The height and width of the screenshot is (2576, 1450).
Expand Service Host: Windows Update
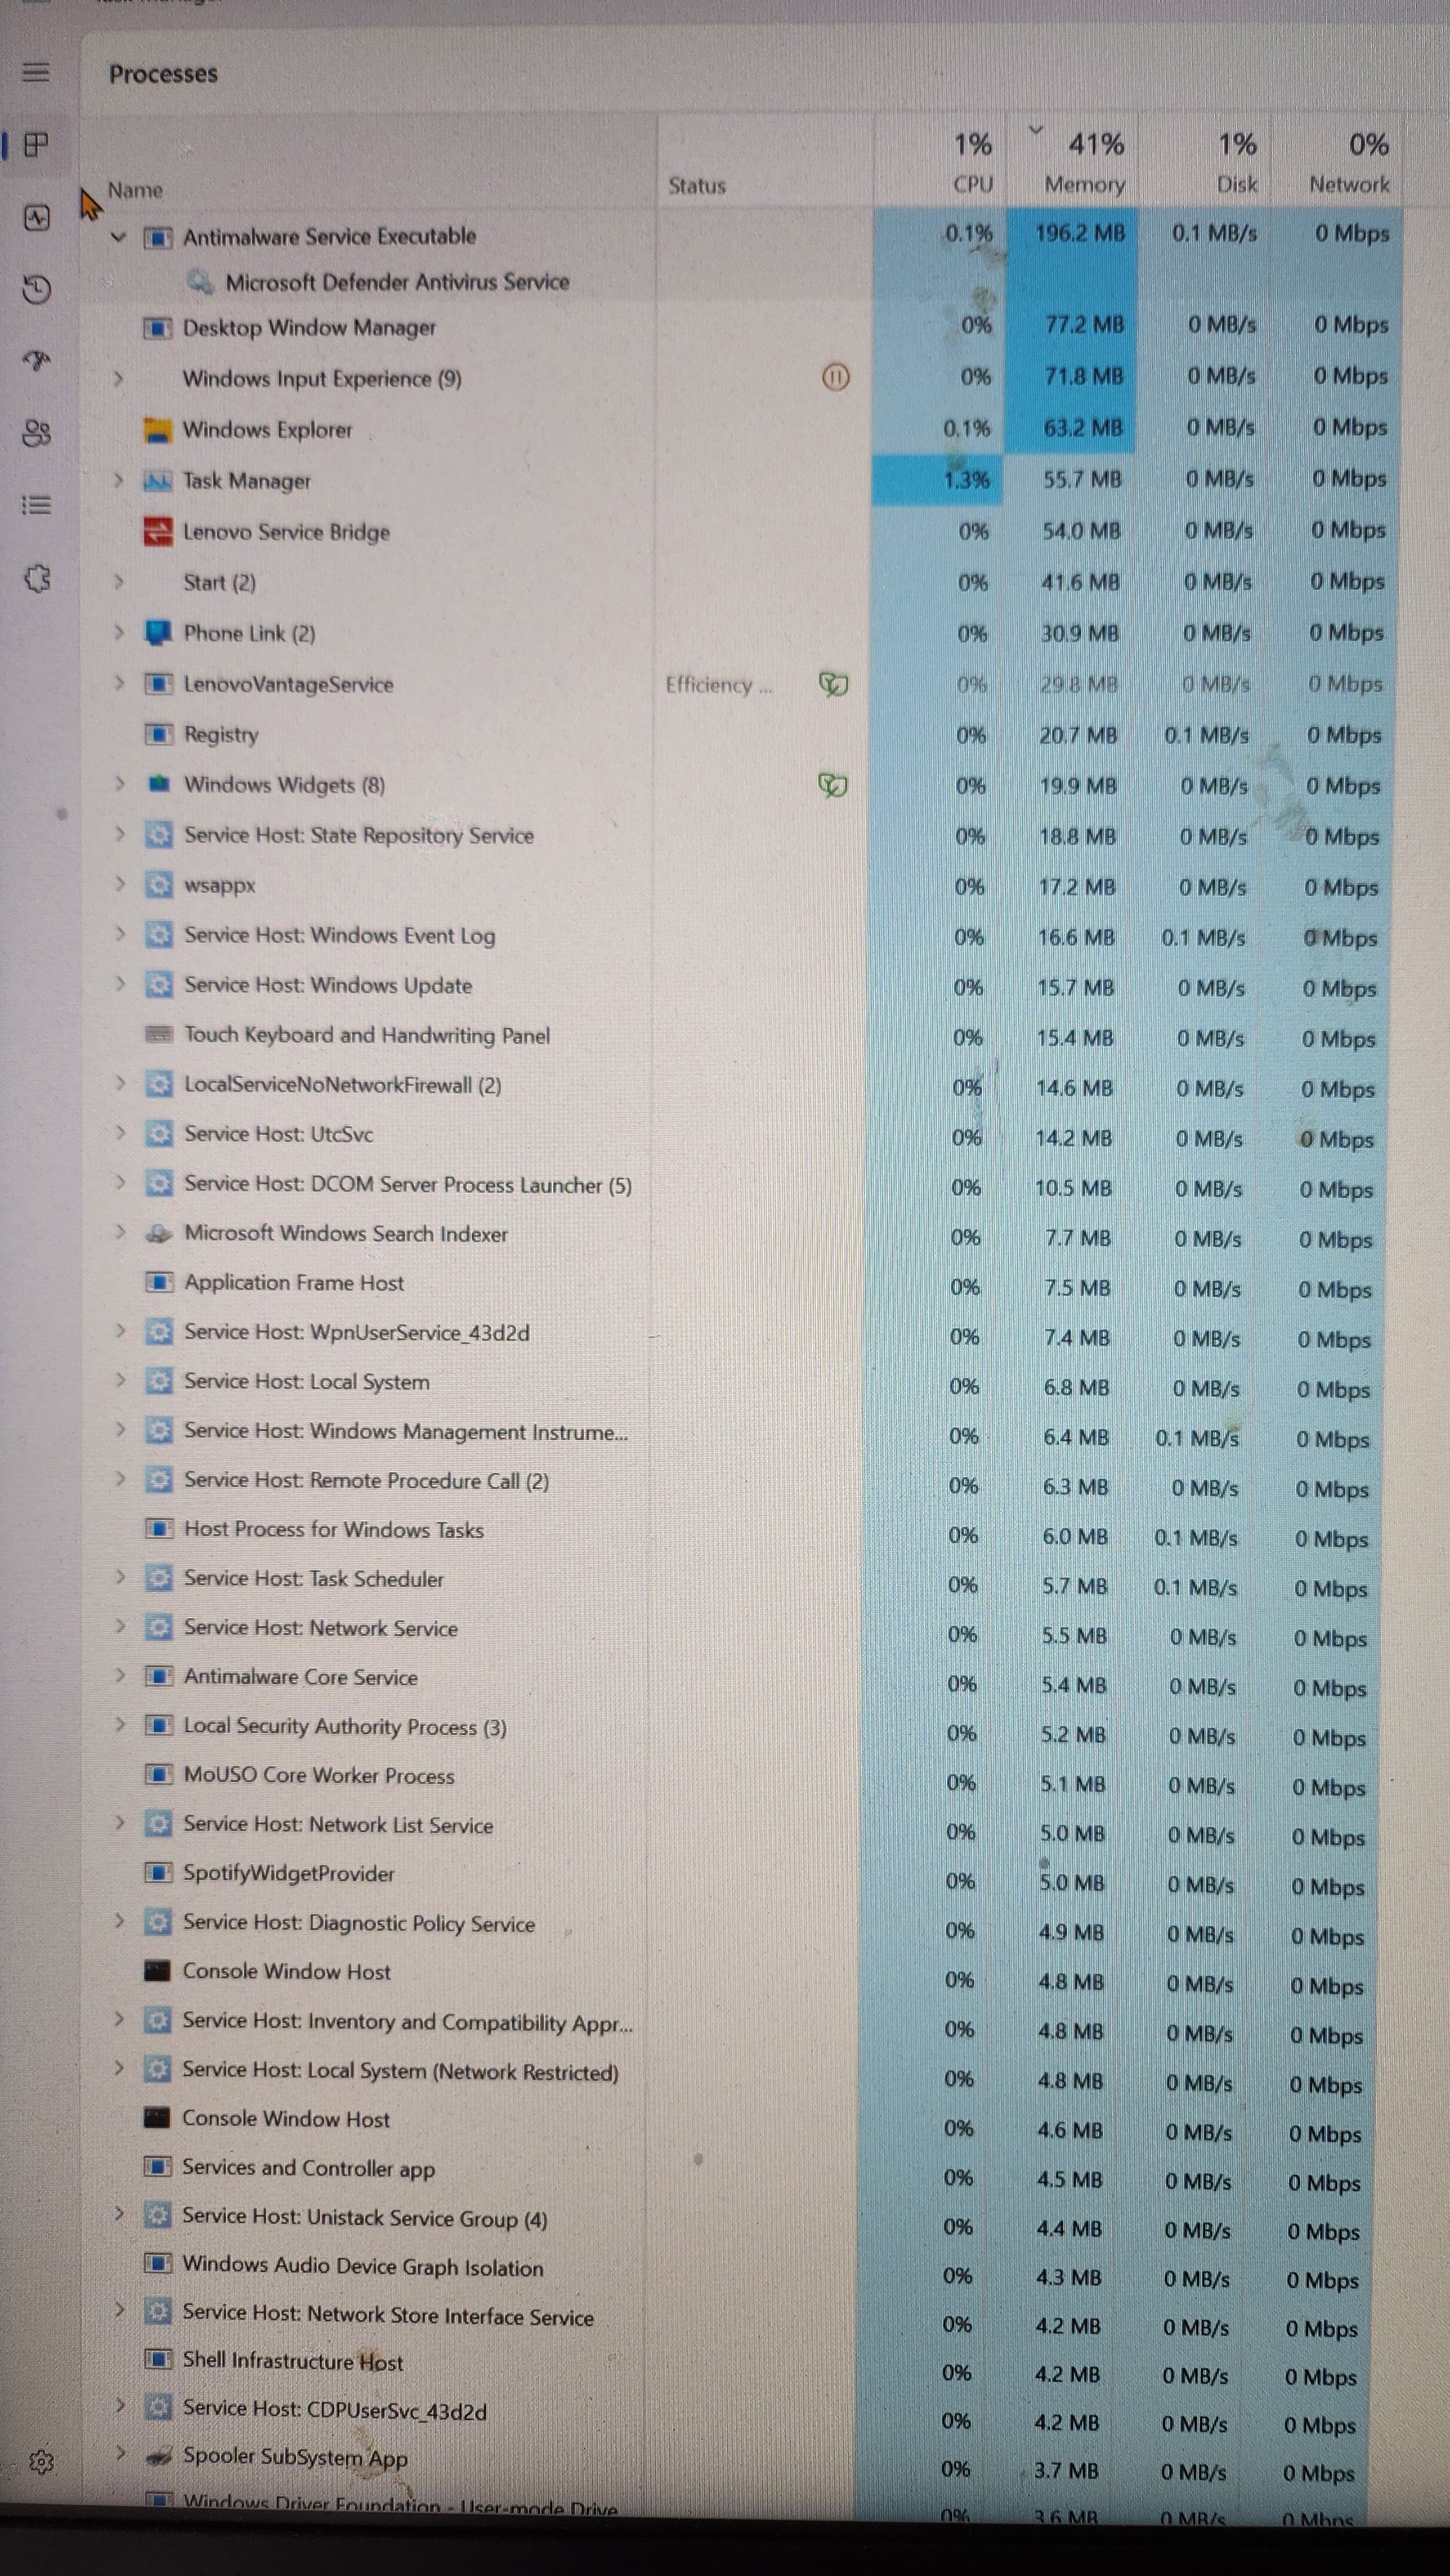point(120,983)
